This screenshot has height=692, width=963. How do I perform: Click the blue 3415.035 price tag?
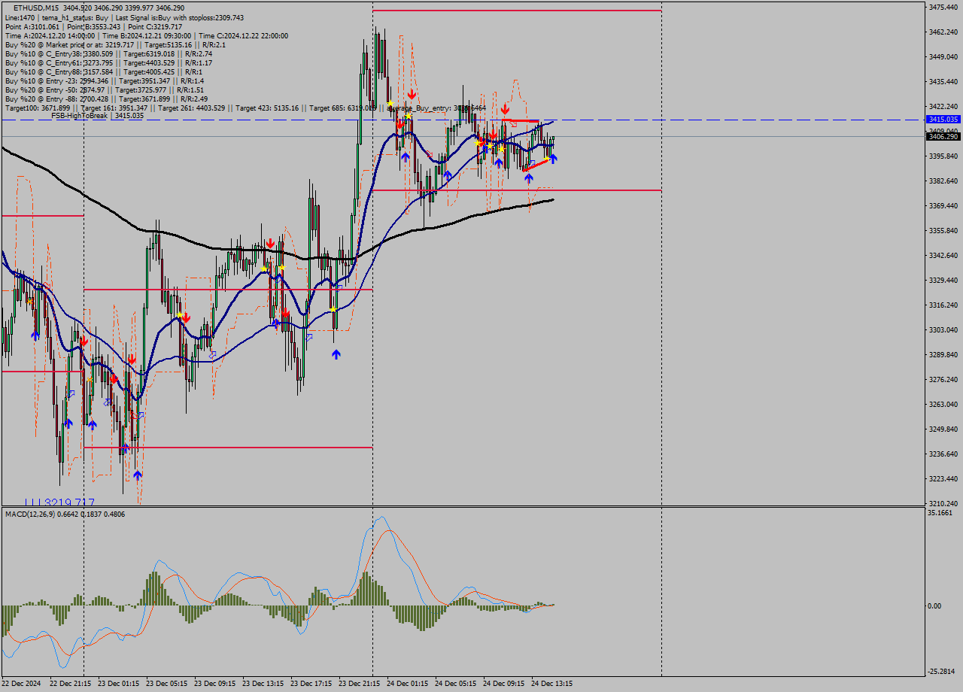(x=943, y=119)
